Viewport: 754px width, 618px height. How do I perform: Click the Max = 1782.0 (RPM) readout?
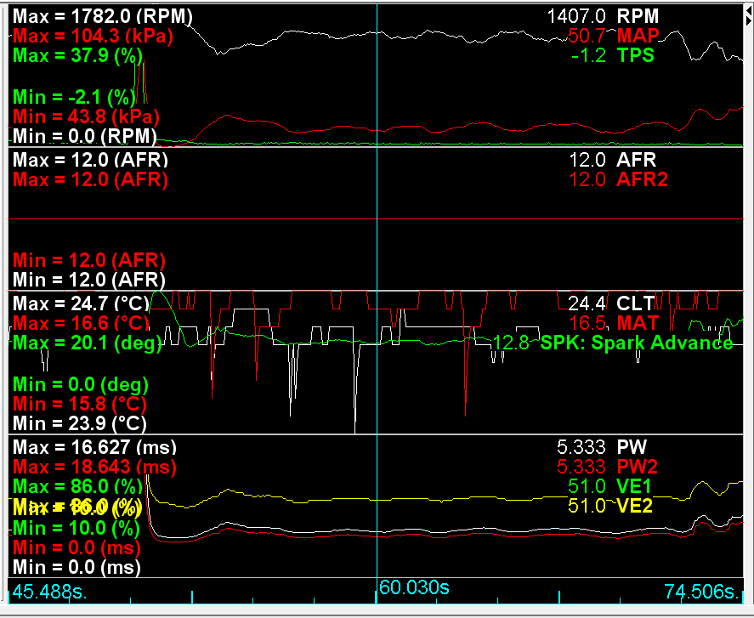coord(102,16)
